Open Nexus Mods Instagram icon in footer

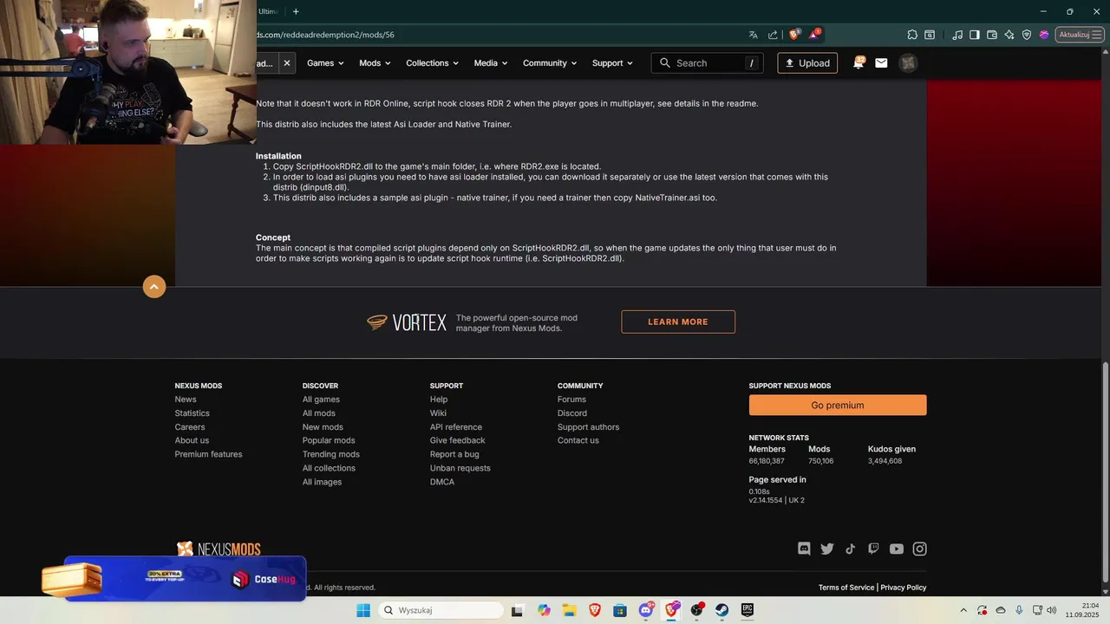[920, 549]
